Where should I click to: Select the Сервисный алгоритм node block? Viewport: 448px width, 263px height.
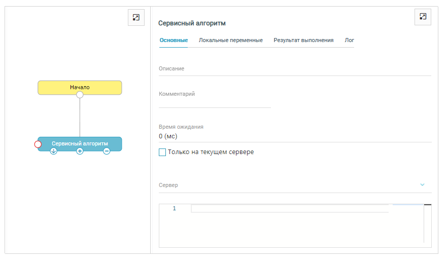point(80,143)
